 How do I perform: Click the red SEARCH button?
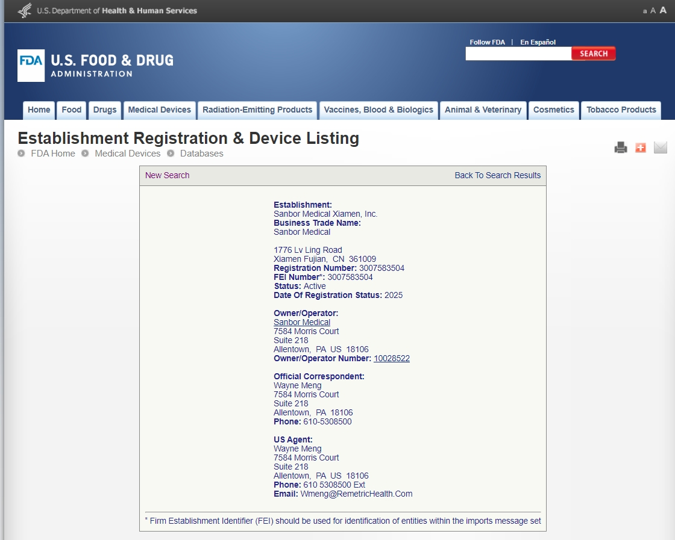[x=593, y=54]
